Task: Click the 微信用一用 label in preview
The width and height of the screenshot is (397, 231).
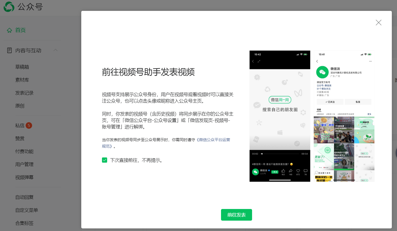Action: [280, 100]
